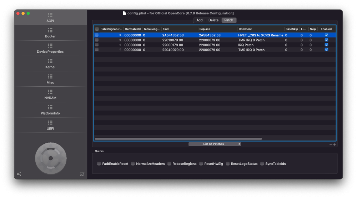Sort by the BaseSkip column header

pyautogui.click(x=292, y=29)
